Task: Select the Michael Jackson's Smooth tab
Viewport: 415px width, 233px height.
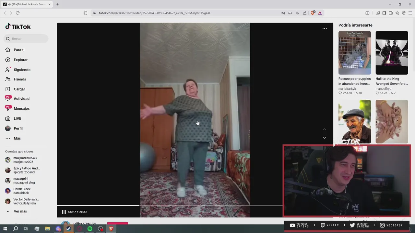Action: pyautogui.click(x=27, y=4)
